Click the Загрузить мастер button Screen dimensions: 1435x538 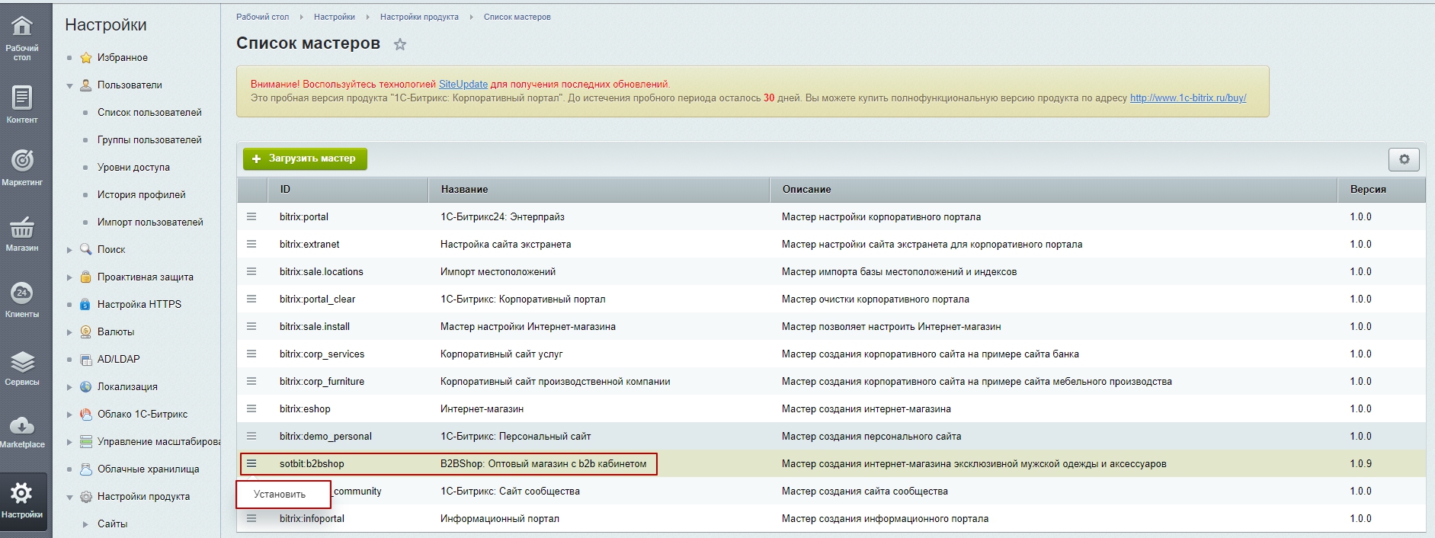(305, 159)
